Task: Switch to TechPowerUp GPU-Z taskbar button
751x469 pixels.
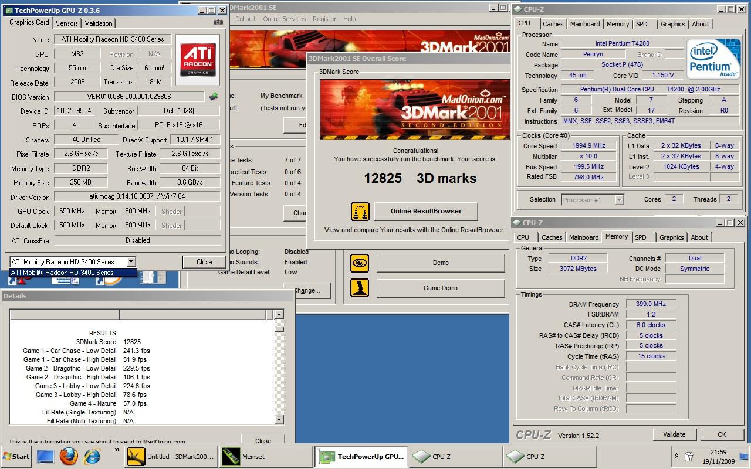Action: pos(360,457)
